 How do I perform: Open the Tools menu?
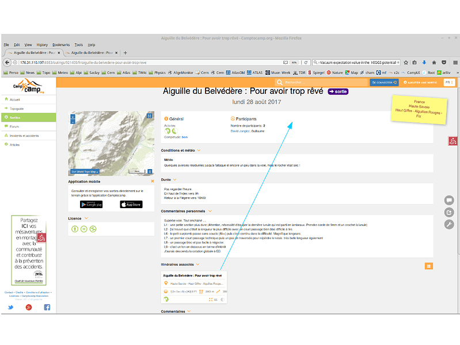pyautogui.click(x=79, y=45)
